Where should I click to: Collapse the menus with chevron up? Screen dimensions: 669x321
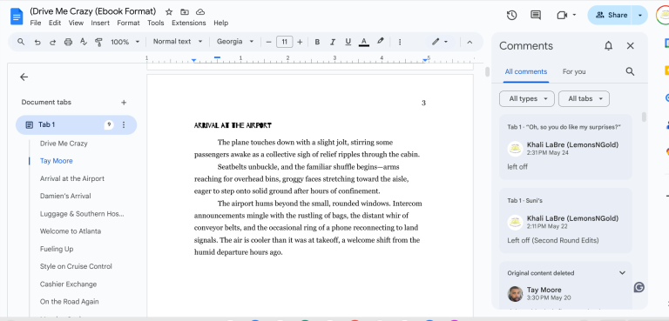(470, 42)
